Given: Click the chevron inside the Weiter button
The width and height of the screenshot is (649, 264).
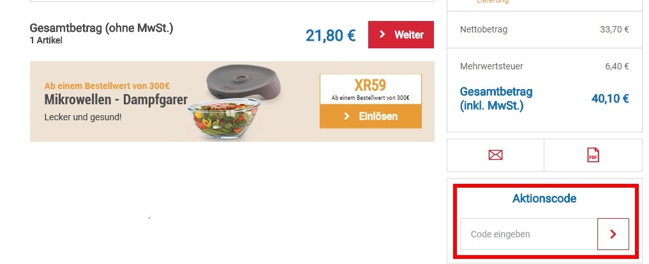Looking at the screenshot, I should pyautogui.click(x=382, y=34).
